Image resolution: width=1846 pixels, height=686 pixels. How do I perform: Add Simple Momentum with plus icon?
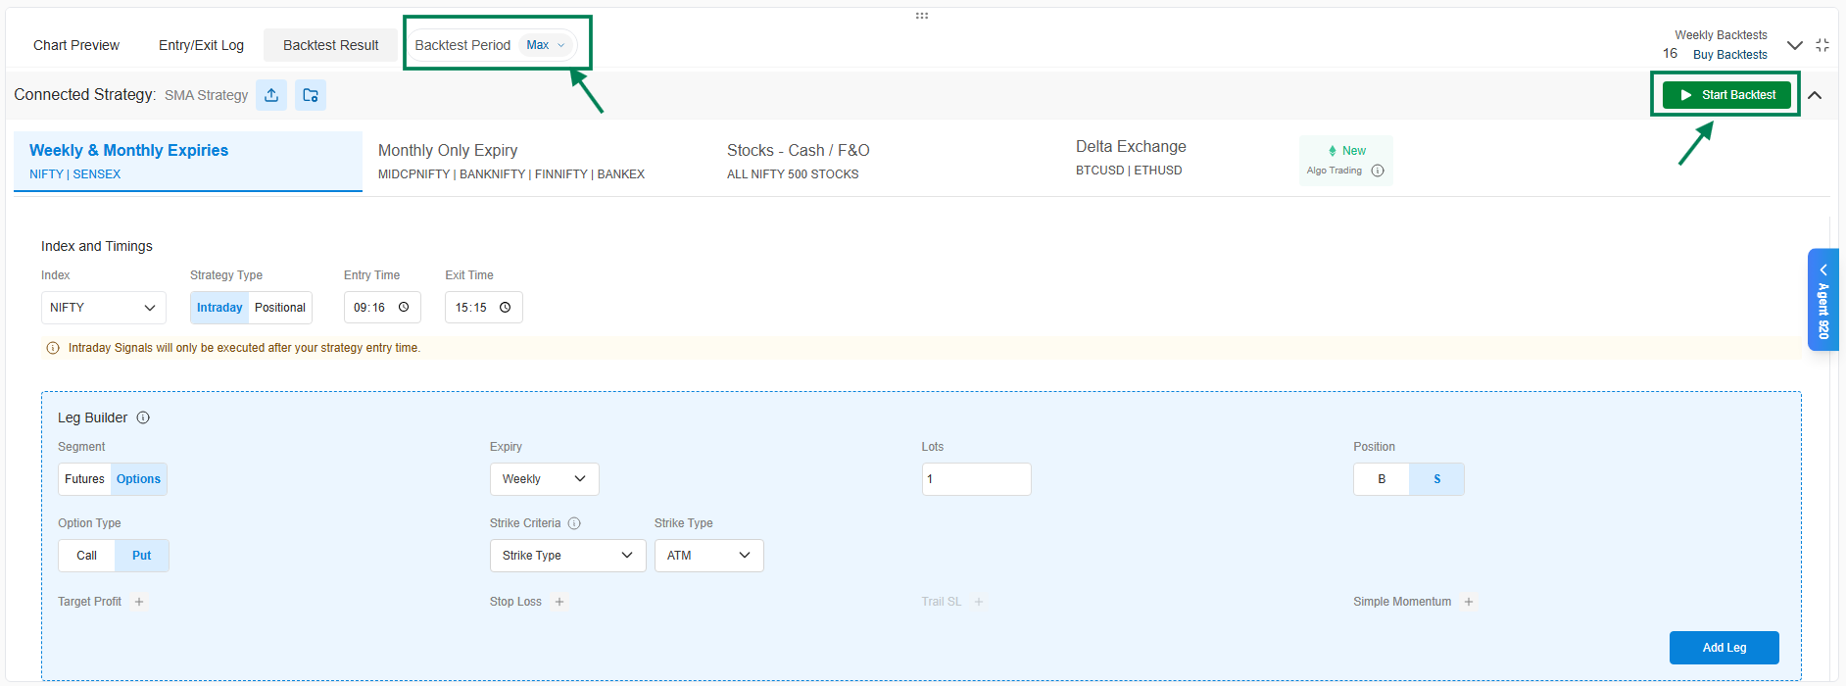pyautogui.click(x=1468, y=602)
